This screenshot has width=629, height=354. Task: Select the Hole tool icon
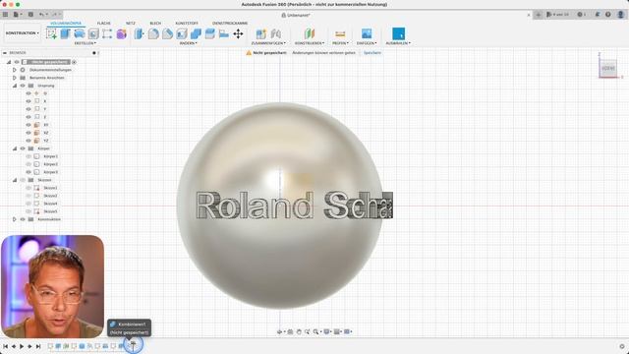point(93,33)
